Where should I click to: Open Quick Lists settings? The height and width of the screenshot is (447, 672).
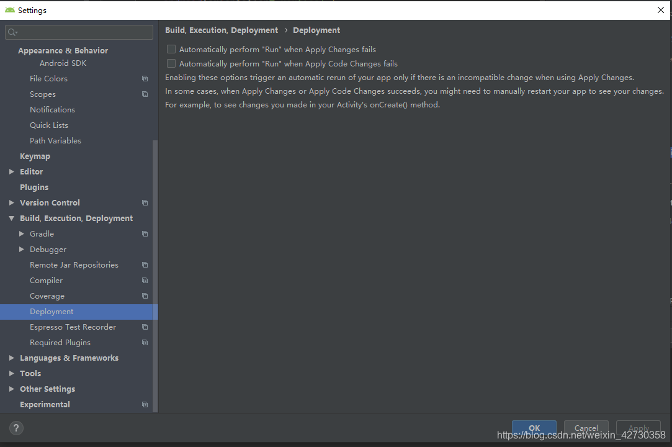pyautogui.click(x=49, y=125)
